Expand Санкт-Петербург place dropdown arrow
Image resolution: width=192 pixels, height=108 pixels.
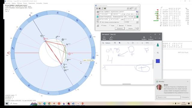click(135, 17)
